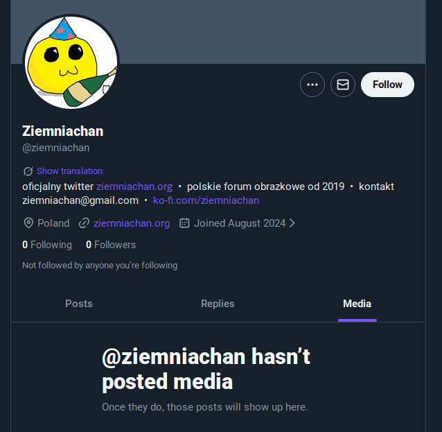Image resolution: width=442 pixels, height=432 pixels.
Task: Click the Follow button
Action: click(387, 85)
